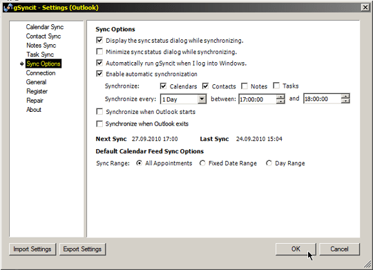The width and height of the screenshot is (373, 270).
Task: Select Day Range sync range
Action: point(269,163)
